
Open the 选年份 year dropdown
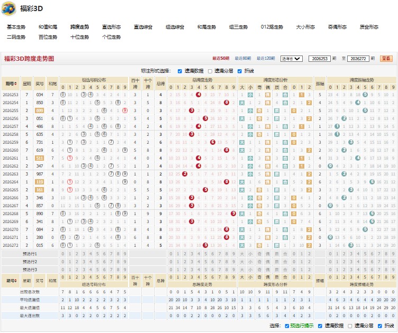[x=291, y=59]
